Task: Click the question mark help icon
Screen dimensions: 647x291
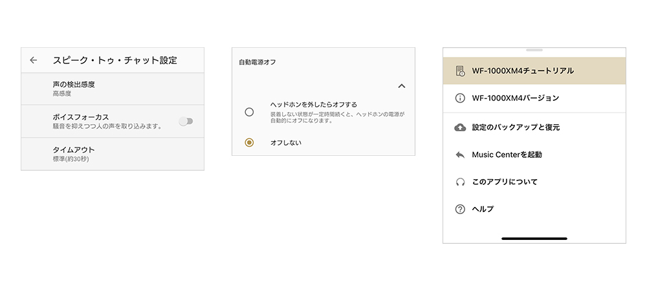Action: click(x=460, y=209)
